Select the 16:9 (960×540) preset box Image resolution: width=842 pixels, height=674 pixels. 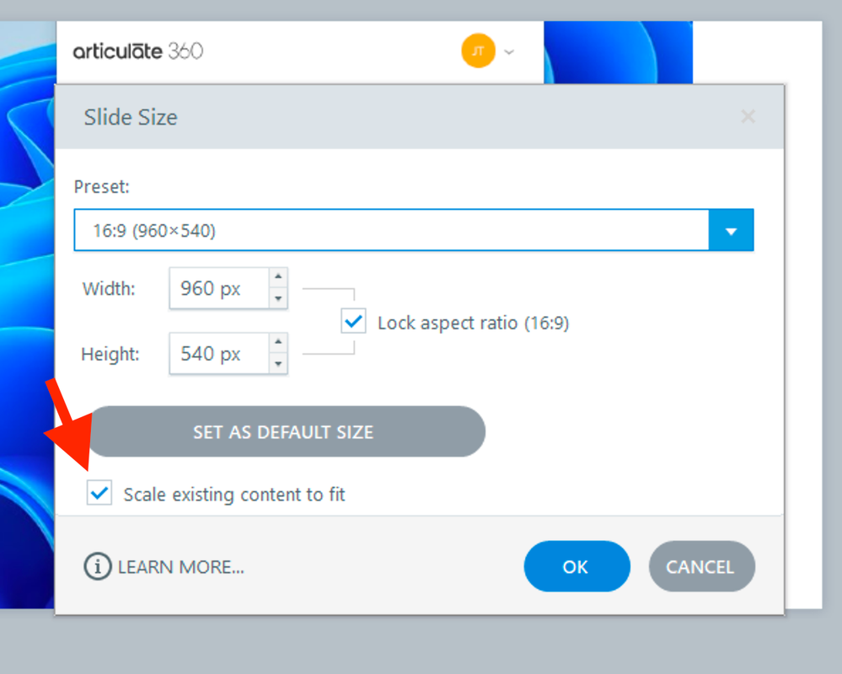391,231
